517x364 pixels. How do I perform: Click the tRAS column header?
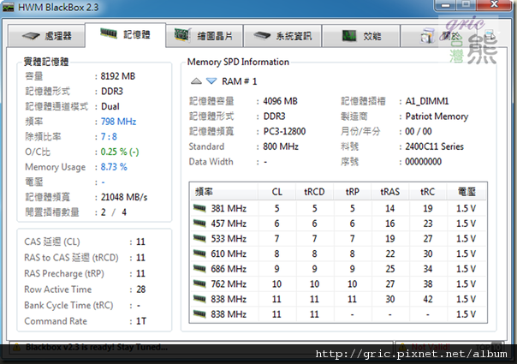pos(390,192)
